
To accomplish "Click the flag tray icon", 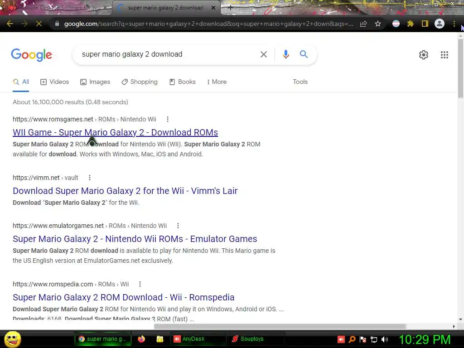I will coord(363,339).
